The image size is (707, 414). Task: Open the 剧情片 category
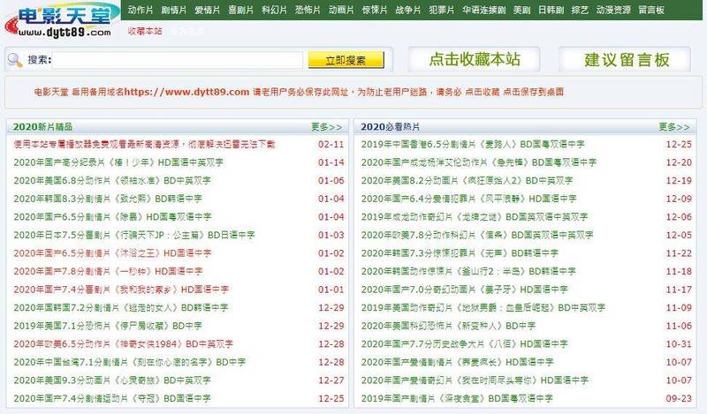click(x=173, y=10)
